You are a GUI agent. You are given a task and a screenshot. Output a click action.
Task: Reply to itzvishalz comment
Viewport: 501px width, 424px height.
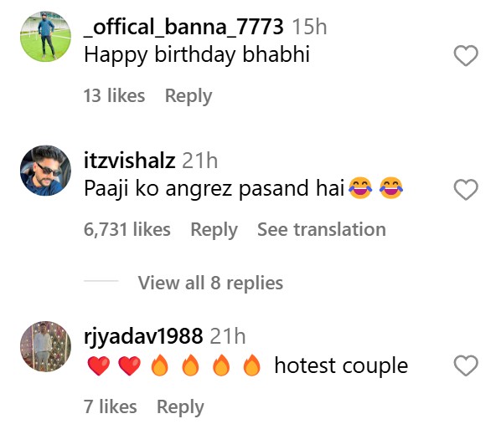coord(214,230)
